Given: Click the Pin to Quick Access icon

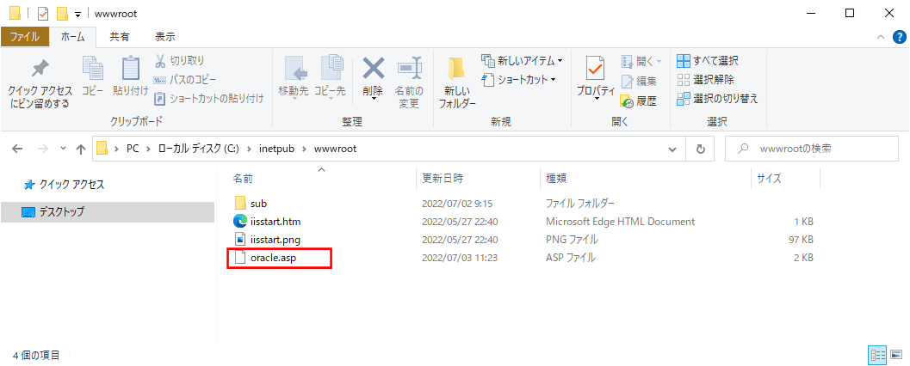Looking at the screenshot, I should tap(40, 70).
